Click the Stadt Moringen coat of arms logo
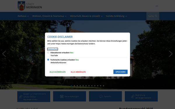175x109 pixels. pyautogui.click(x=21, y=6)
